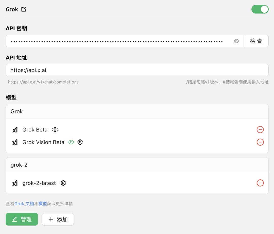Select the Grok Beta model name
The height and width of the screenshot is (234, 274).
[35, 130]
